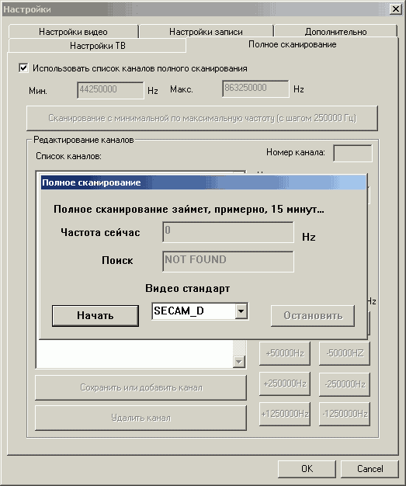This screenshot has height=486, width=406.
Task: Click the -250000Hz step button
Action: pos(345,384)
